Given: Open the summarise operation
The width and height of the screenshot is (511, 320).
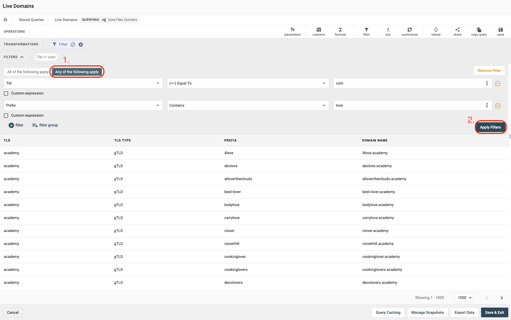Looking at the screenshot, I should click(x=410, y=31).
